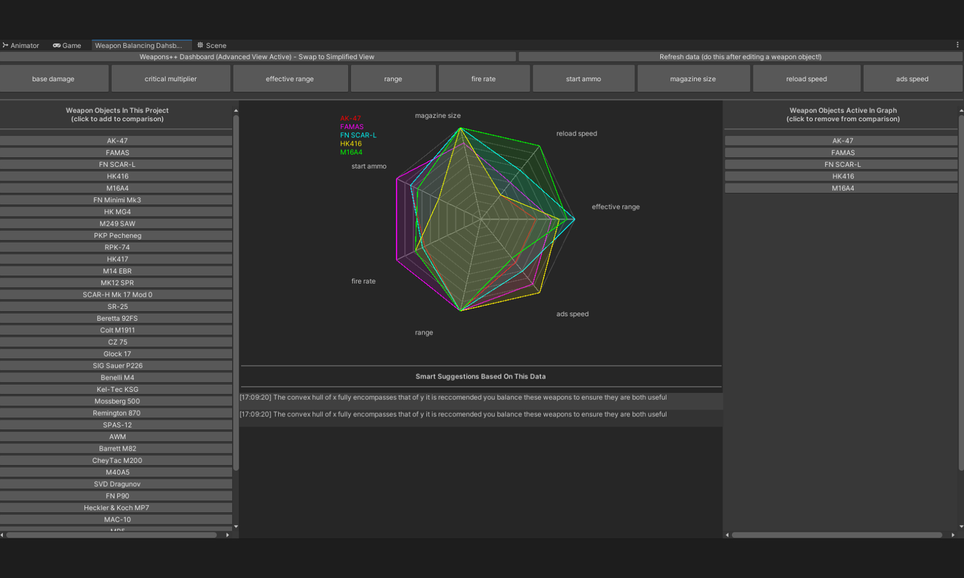Image resolution: width=964 pixels, height=578 pixels.
Task: Click the three-dot panel options icon
Action: pos(957,45)
